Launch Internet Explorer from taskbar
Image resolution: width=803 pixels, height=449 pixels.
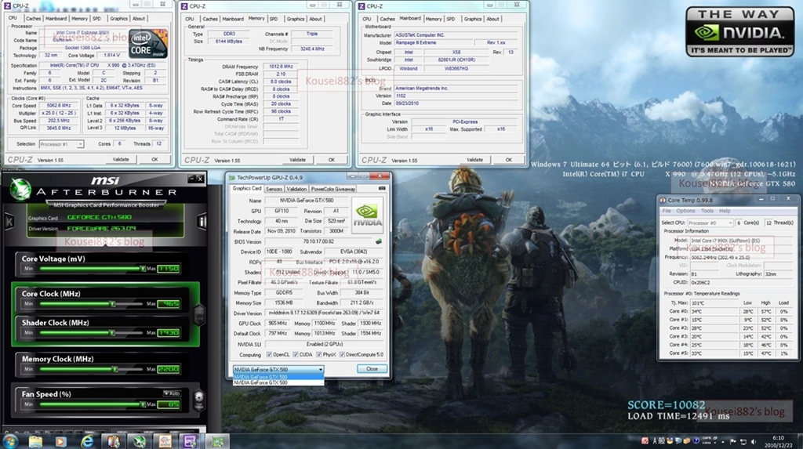[88, 441]
